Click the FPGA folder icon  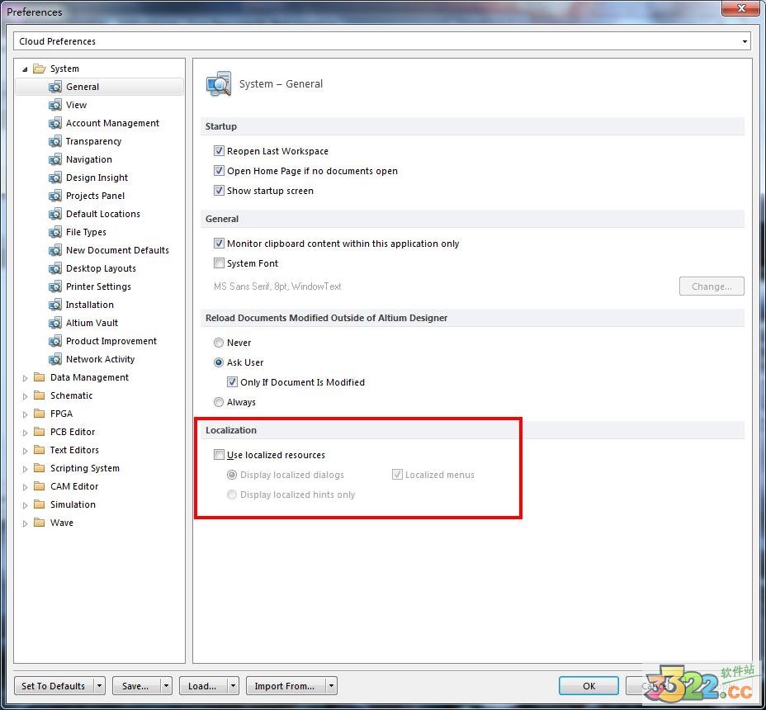click(x=39, y=414)
